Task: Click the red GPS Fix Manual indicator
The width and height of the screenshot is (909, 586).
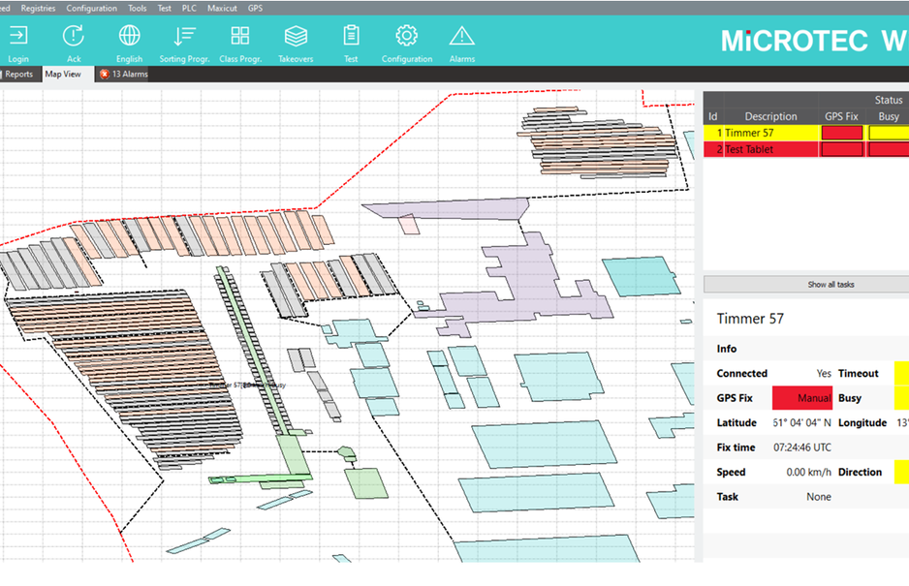Action: 801,398
